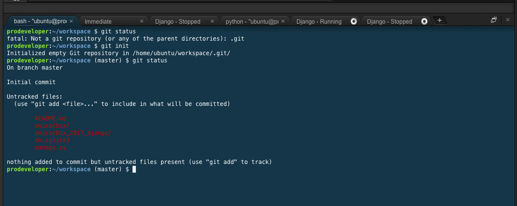Close the Immediate tab

coord(142,21)
